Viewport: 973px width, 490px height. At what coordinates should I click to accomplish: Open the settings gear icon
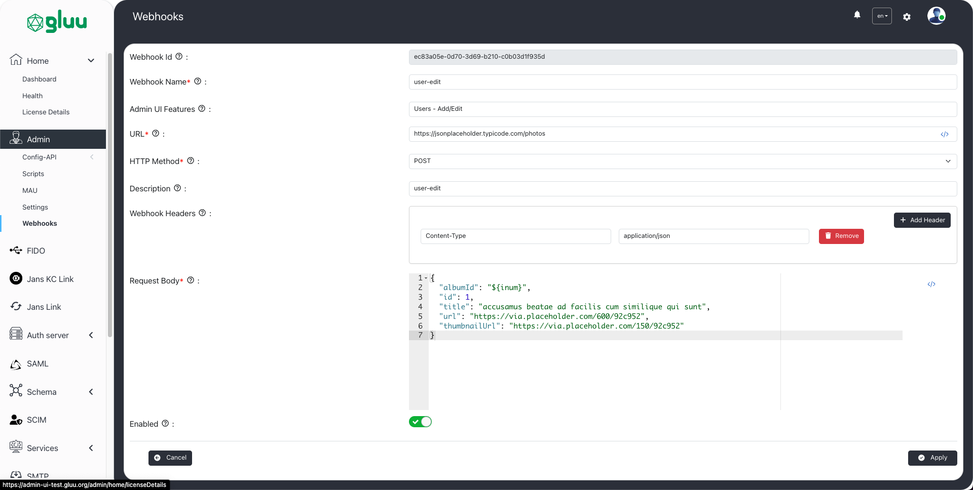tap(907, 17)
